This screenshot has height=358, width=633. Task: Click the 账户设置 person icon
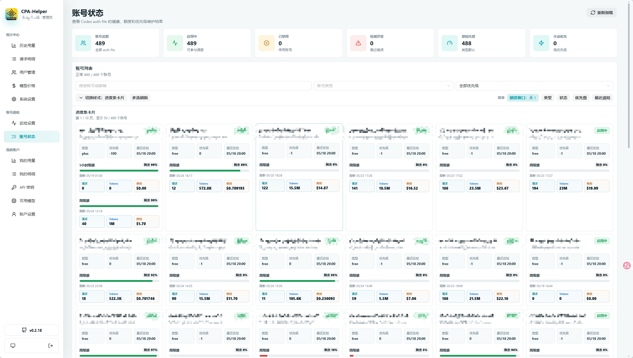(14, 214)
